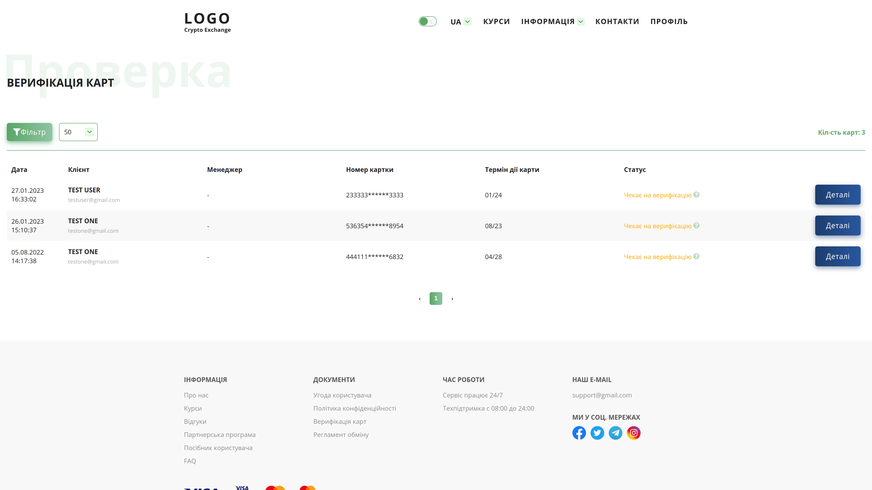Image resolution: width=872 pixels, height=490 pixels.
Task: Open footer link Про нас
Action: [x=196, y=395]
